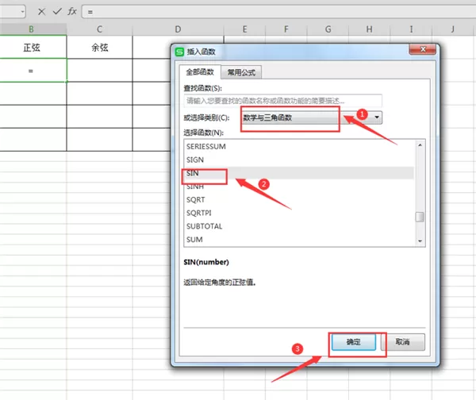Expand the name box dropdown arrow

click(22, 12)
